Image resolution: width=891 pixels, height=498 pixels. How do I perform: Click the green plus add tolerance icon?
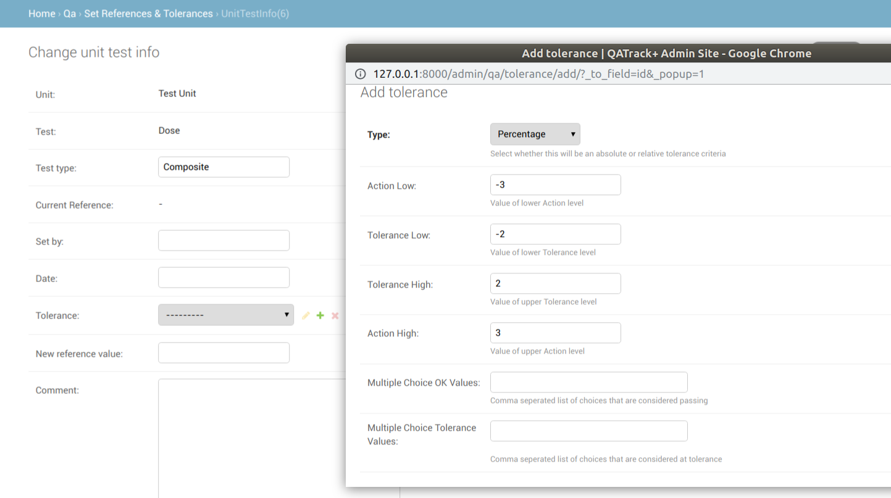[320, 315]
